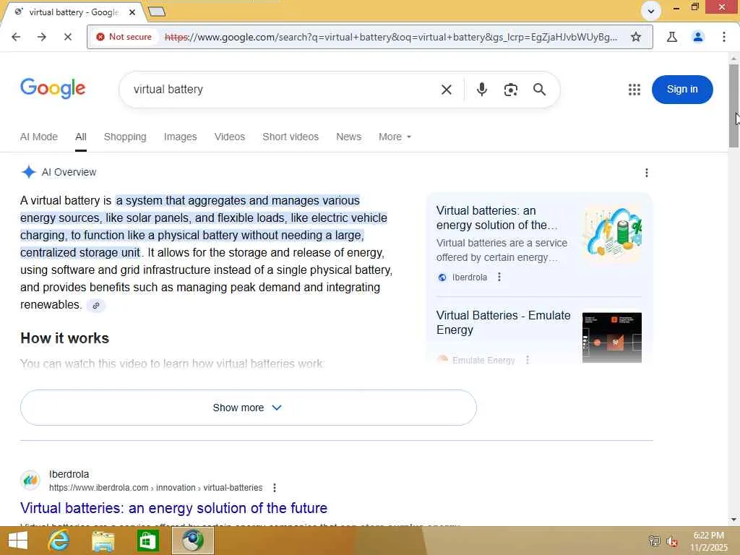740x555 pixels.
Task: Open Internet Explorer from the taskbar
Action: tap(59, 541)
